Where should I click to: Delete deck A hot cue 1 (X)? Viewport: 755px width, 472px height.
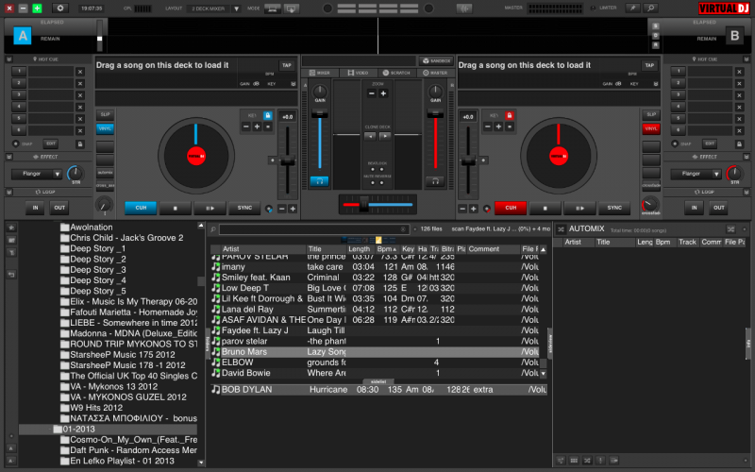[x=80, y=72]
